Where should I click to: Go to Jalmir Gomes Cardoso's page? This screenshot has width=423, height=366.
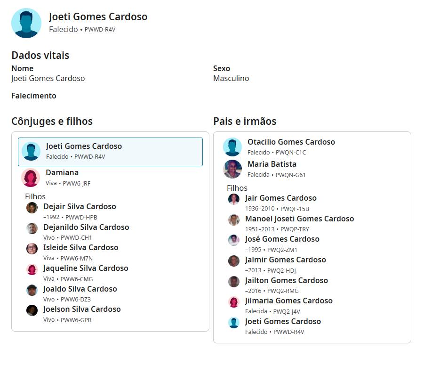[285, 260]
